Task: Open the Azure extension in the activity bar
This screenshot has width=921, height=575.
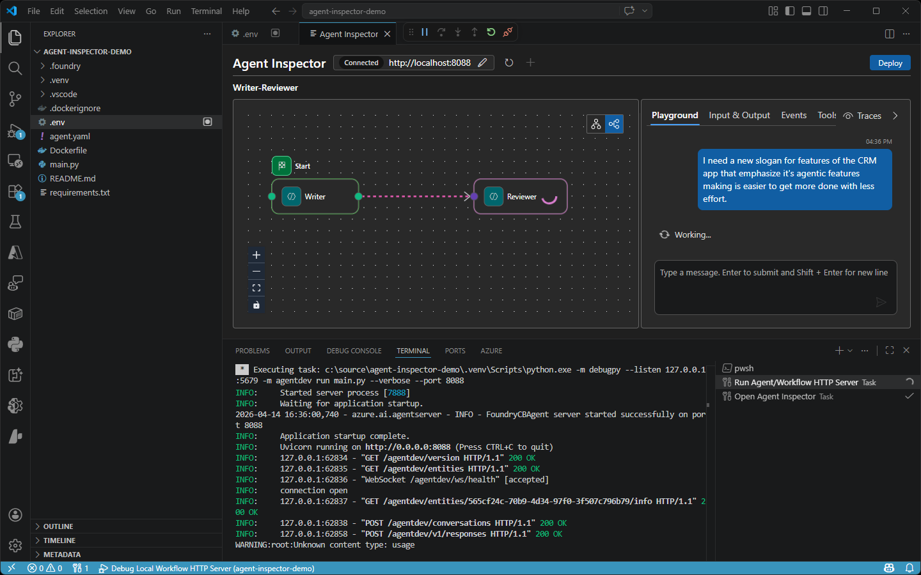Action: click(15, 252)
